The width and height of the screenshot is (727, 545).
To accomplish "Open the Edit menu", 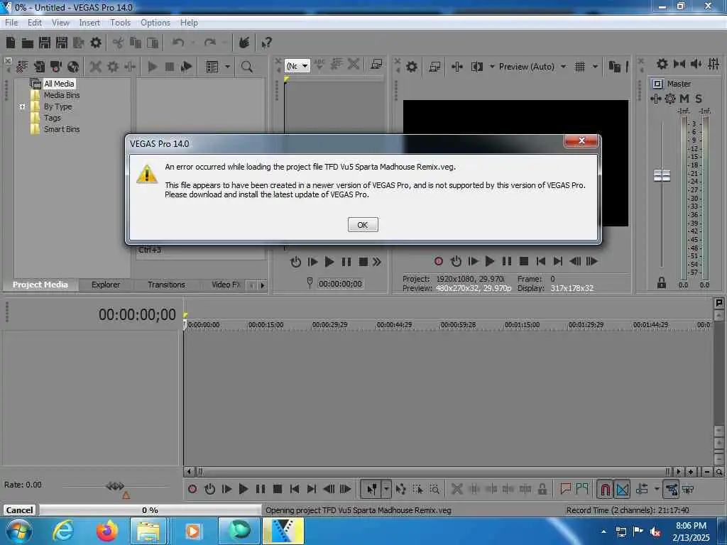I will 34,22.
